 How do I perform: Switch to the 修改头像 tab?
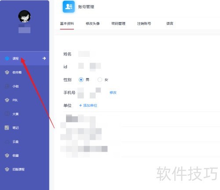click(x=93, y=23)
